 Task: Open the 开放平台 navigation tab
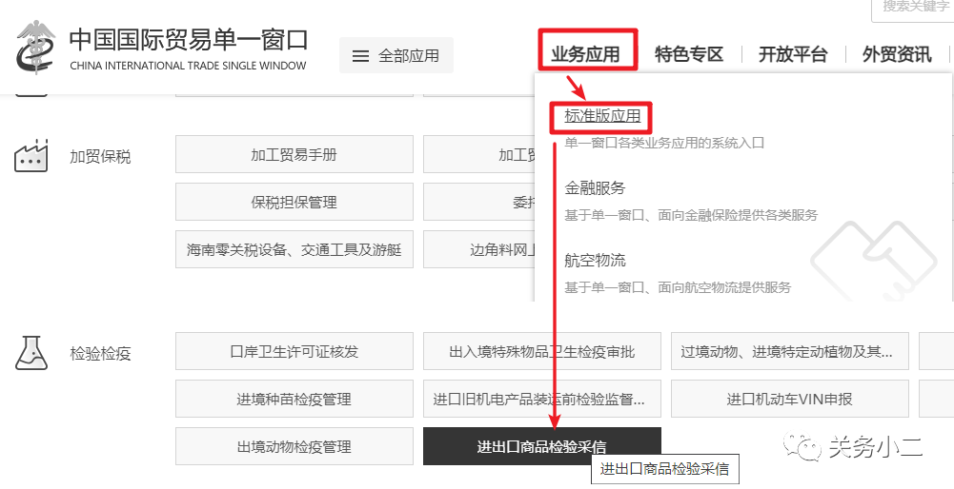(x=793, y=54)
